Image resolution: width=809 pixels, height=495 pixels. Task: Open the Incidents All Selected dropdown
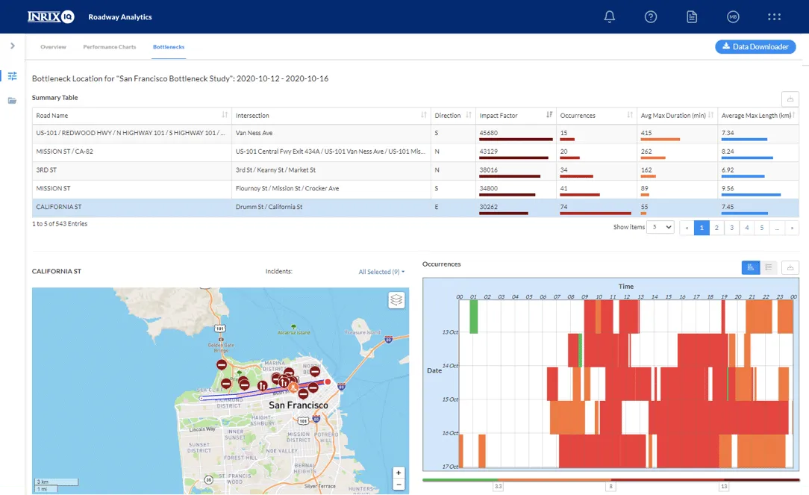pos(381,272)
